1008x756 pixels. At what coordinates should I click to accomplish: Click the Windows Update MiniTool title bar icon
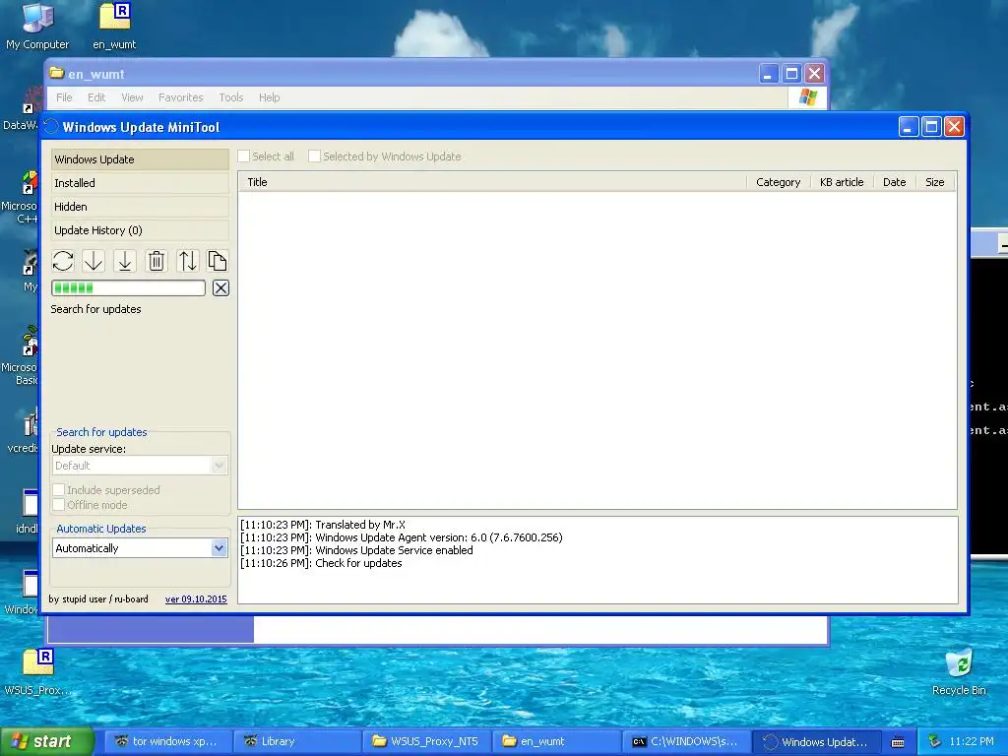coord(51,127)
